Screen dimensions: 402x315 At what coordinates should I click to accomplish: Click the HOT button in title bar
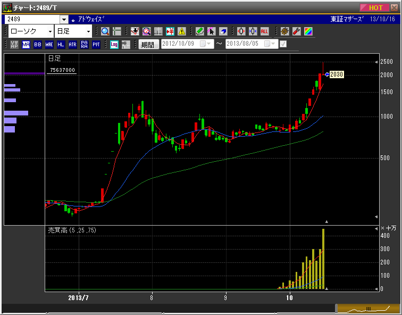375,7
